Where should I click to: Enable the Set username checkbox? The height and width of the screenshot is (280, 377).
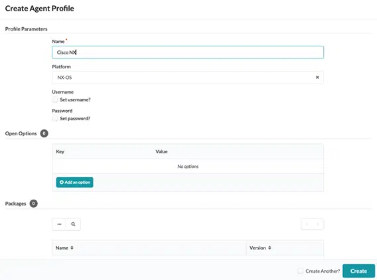tap(55, 100)
